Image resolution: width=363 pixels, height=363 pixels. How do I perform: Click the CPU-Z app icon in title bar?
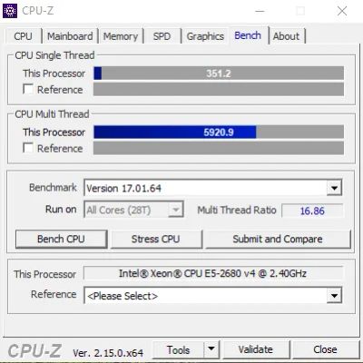[10, 11]
